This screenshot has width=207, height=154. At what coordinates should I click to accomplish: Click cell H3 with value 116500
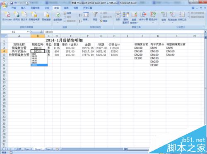click(114, 48)
